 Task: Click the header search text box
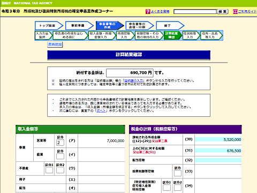195,12
